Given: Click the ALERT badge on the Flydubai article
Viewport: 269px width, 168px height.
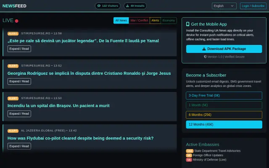Looking at the screenshot, I should 13,131.
